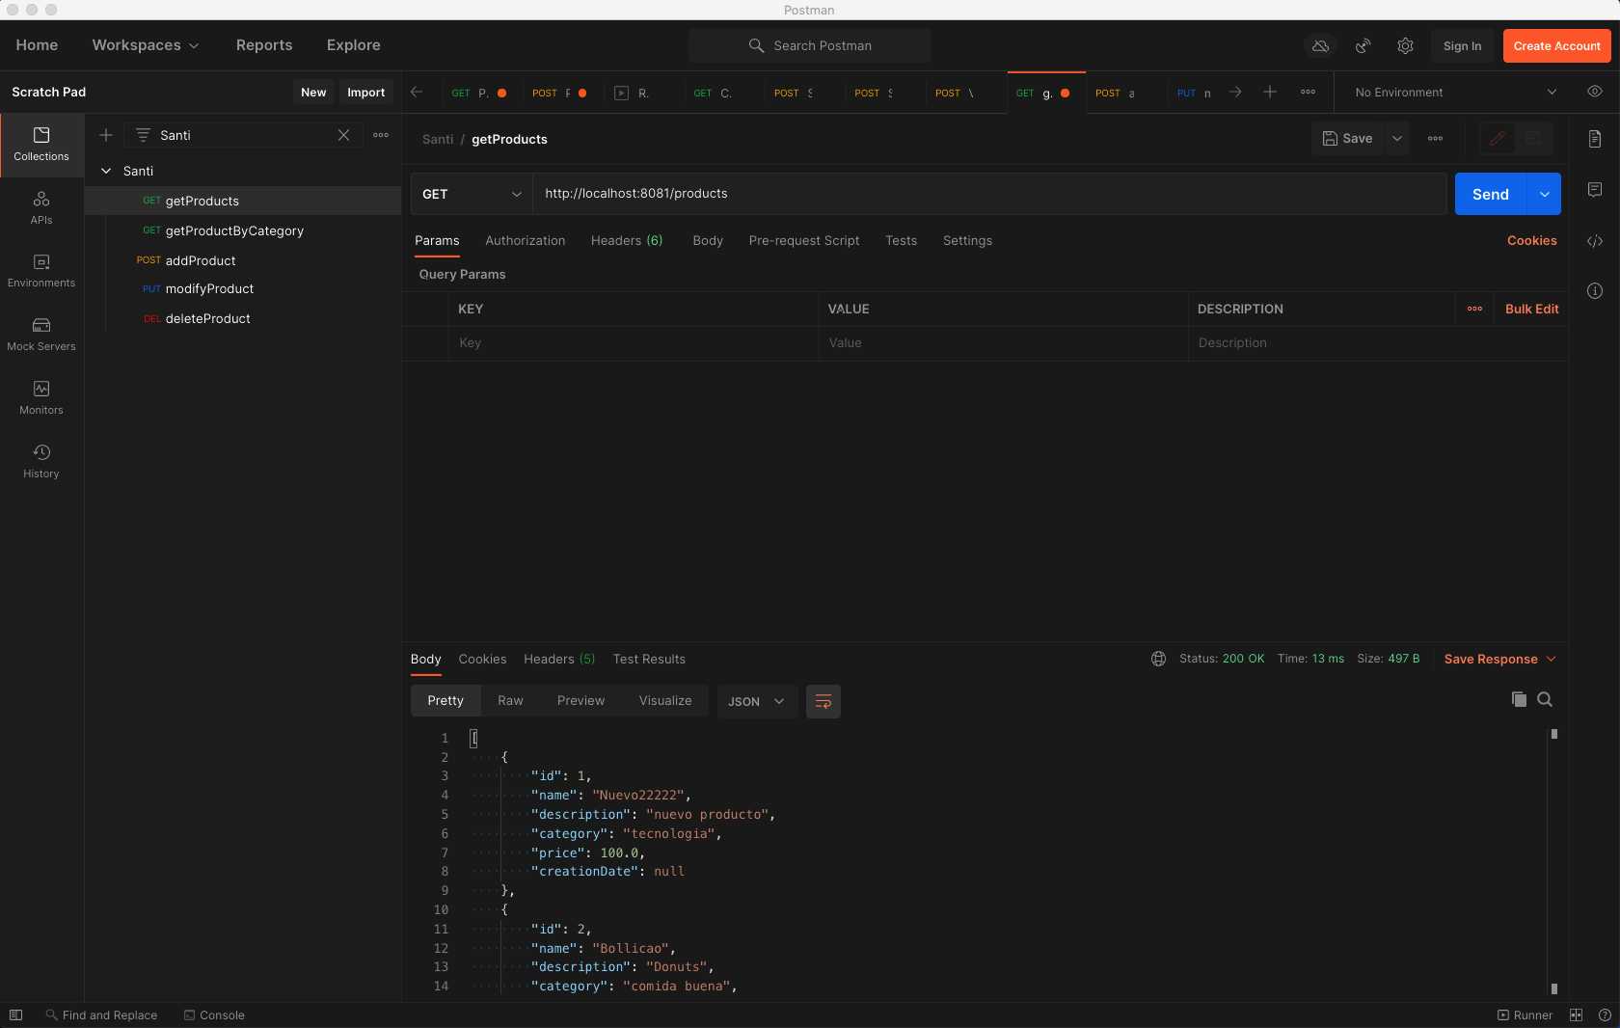
Task: Click the blue Send button
Action: (x=1490, y=194)
